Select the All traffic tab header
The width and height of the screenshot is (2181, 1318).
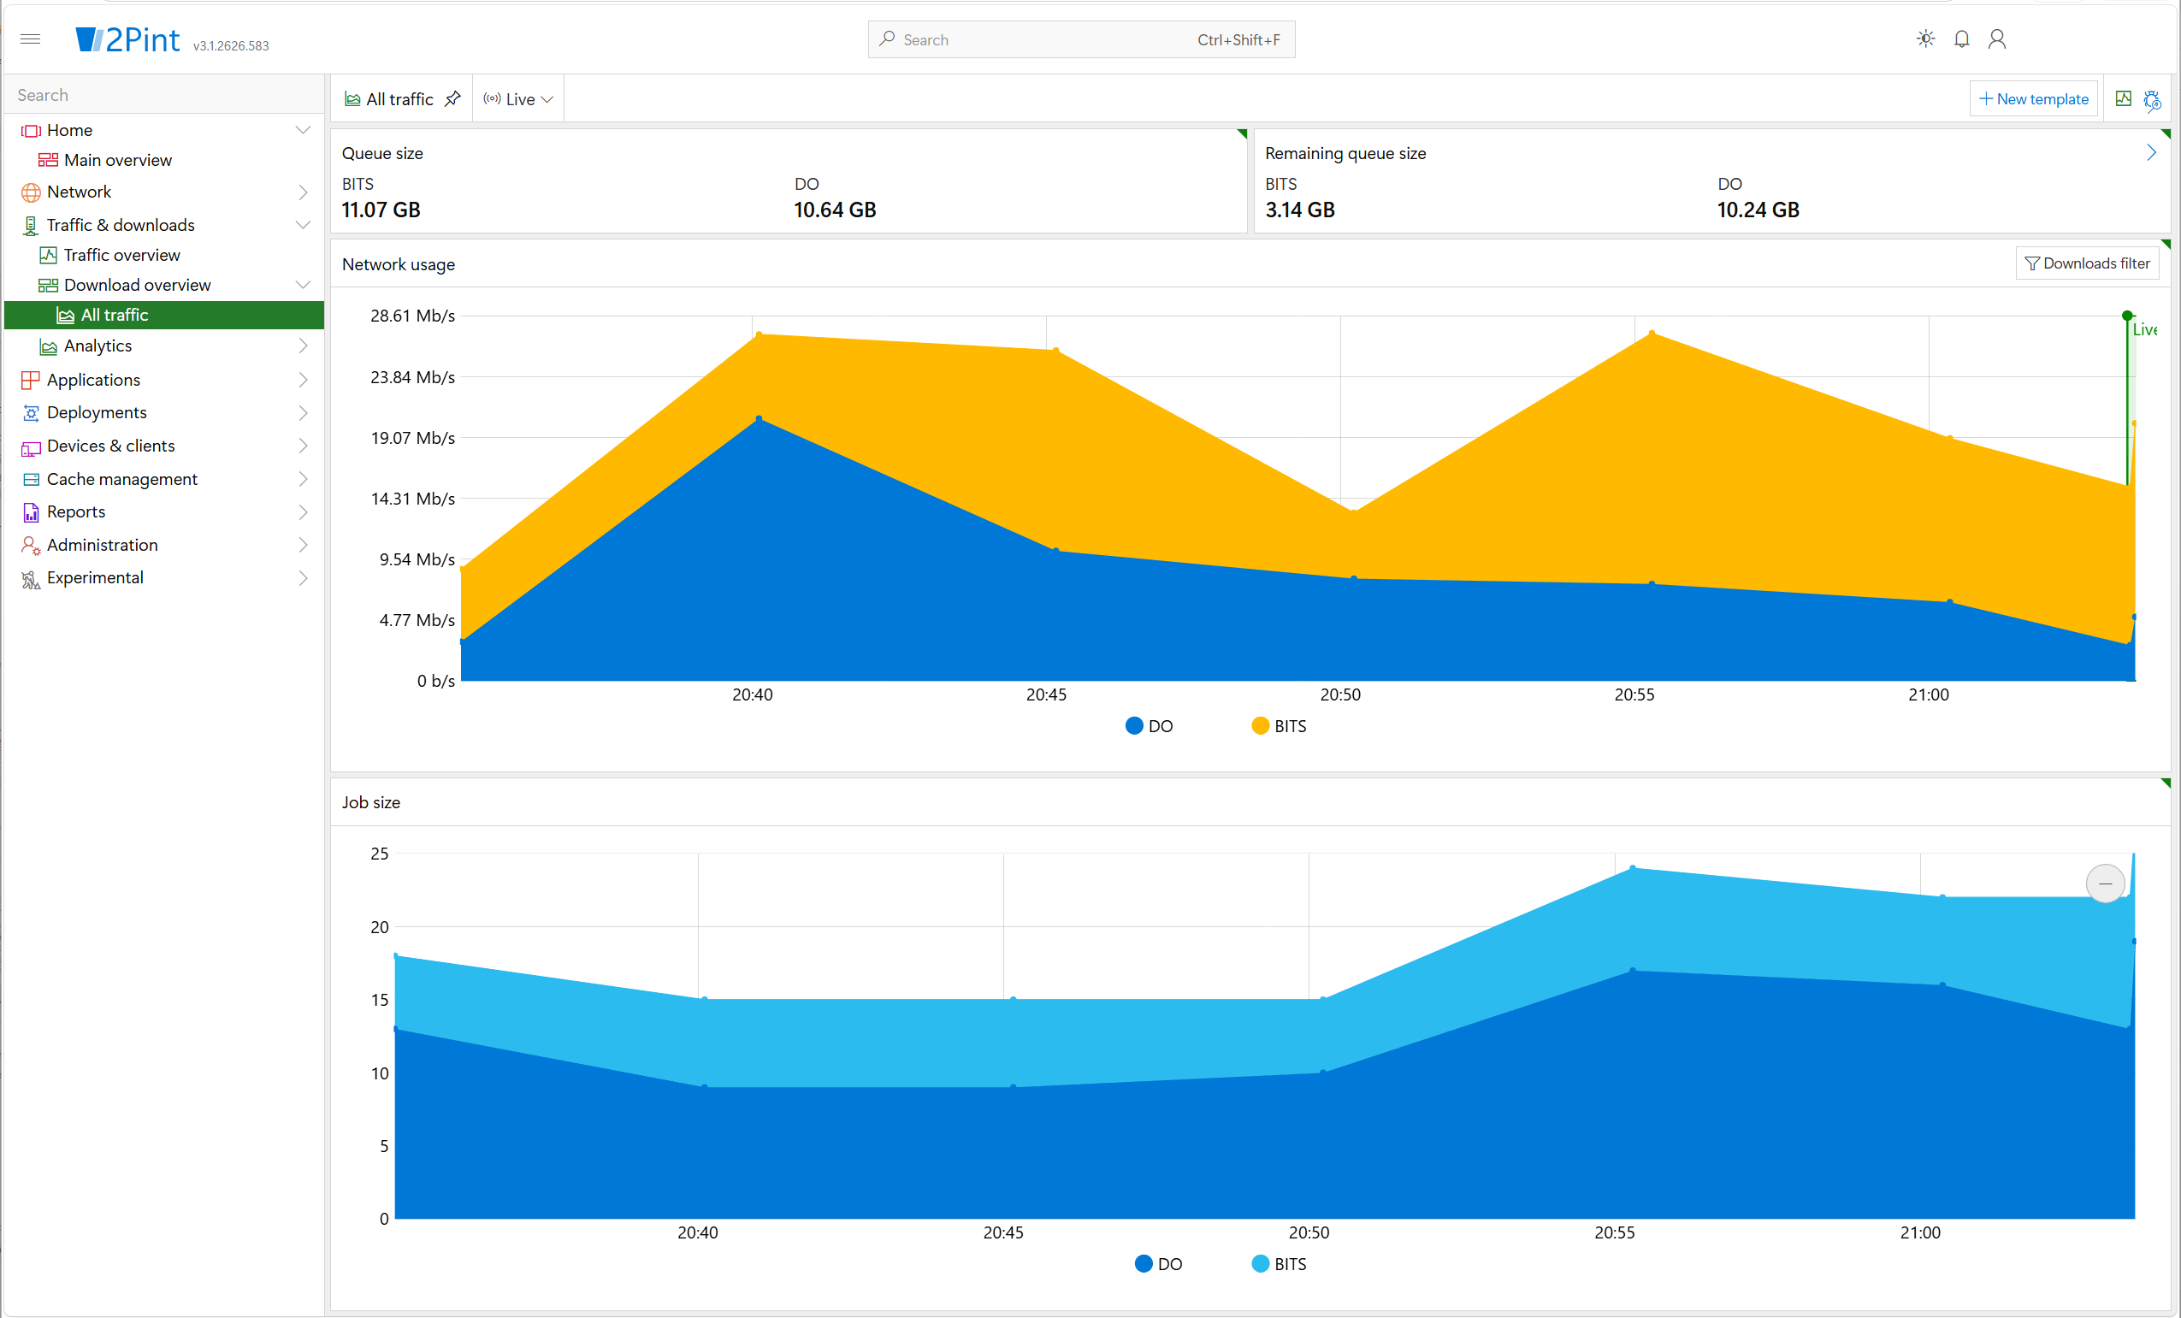(400, 99)
